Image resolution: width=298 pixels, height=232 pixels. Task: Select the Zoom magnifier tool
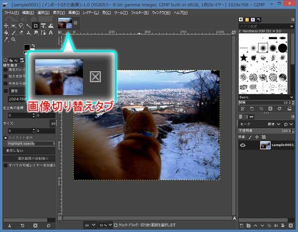(x=13, y=39)
